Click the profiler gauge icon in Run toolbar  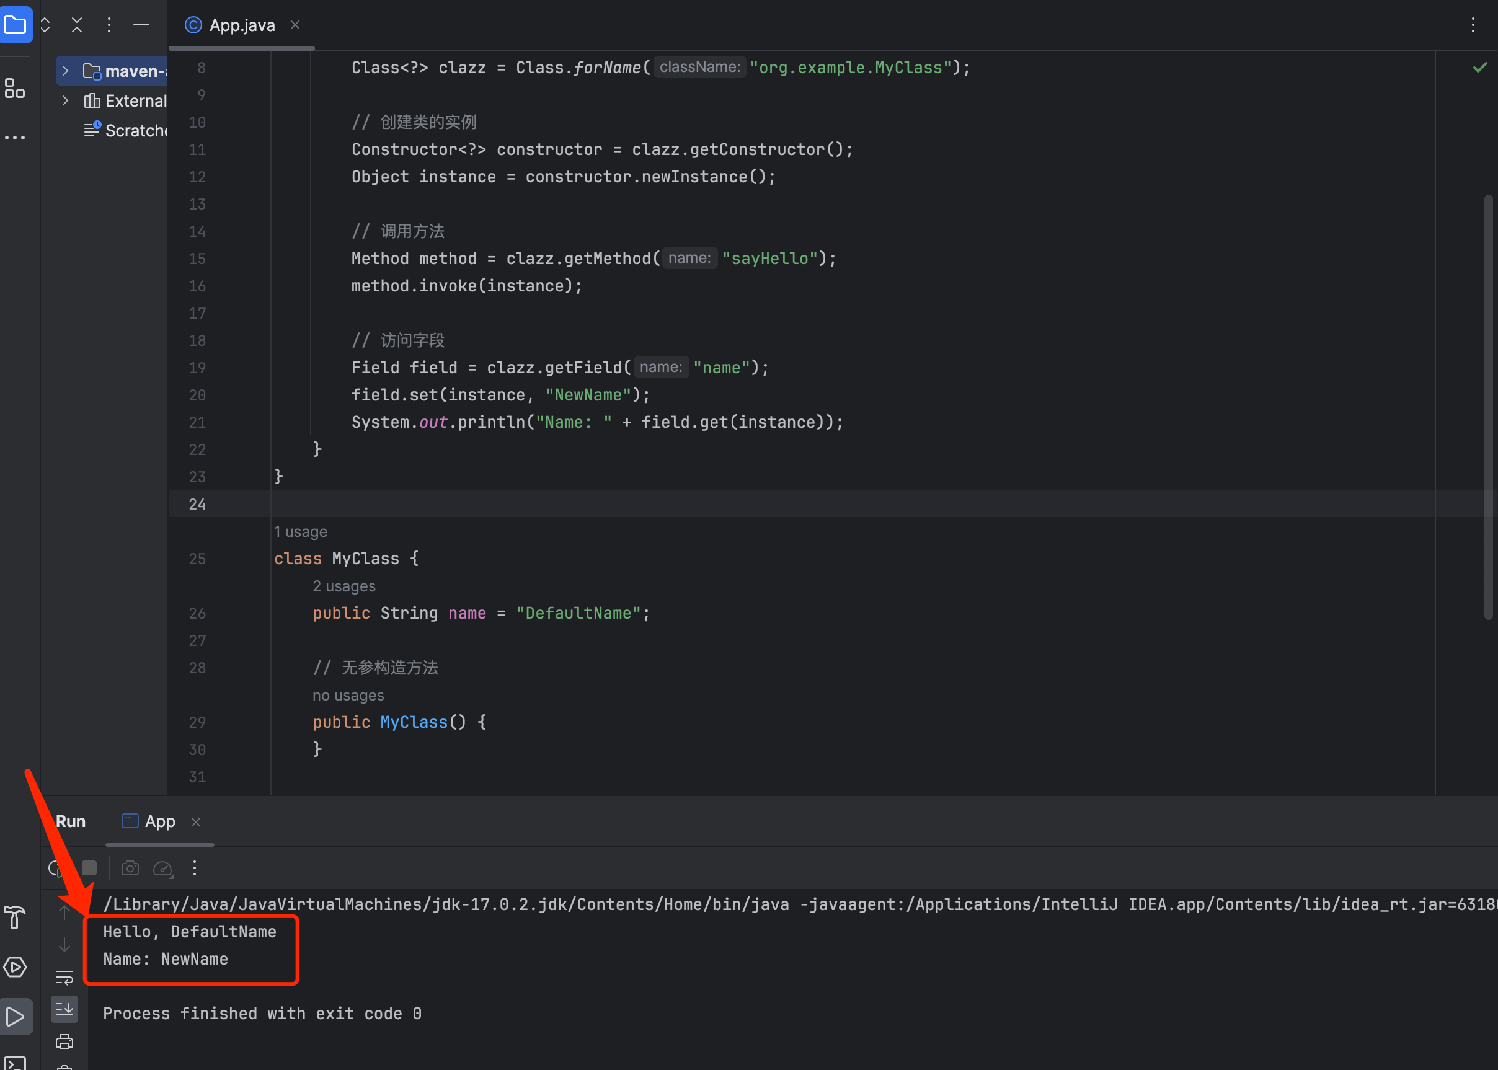click(163, 869)
